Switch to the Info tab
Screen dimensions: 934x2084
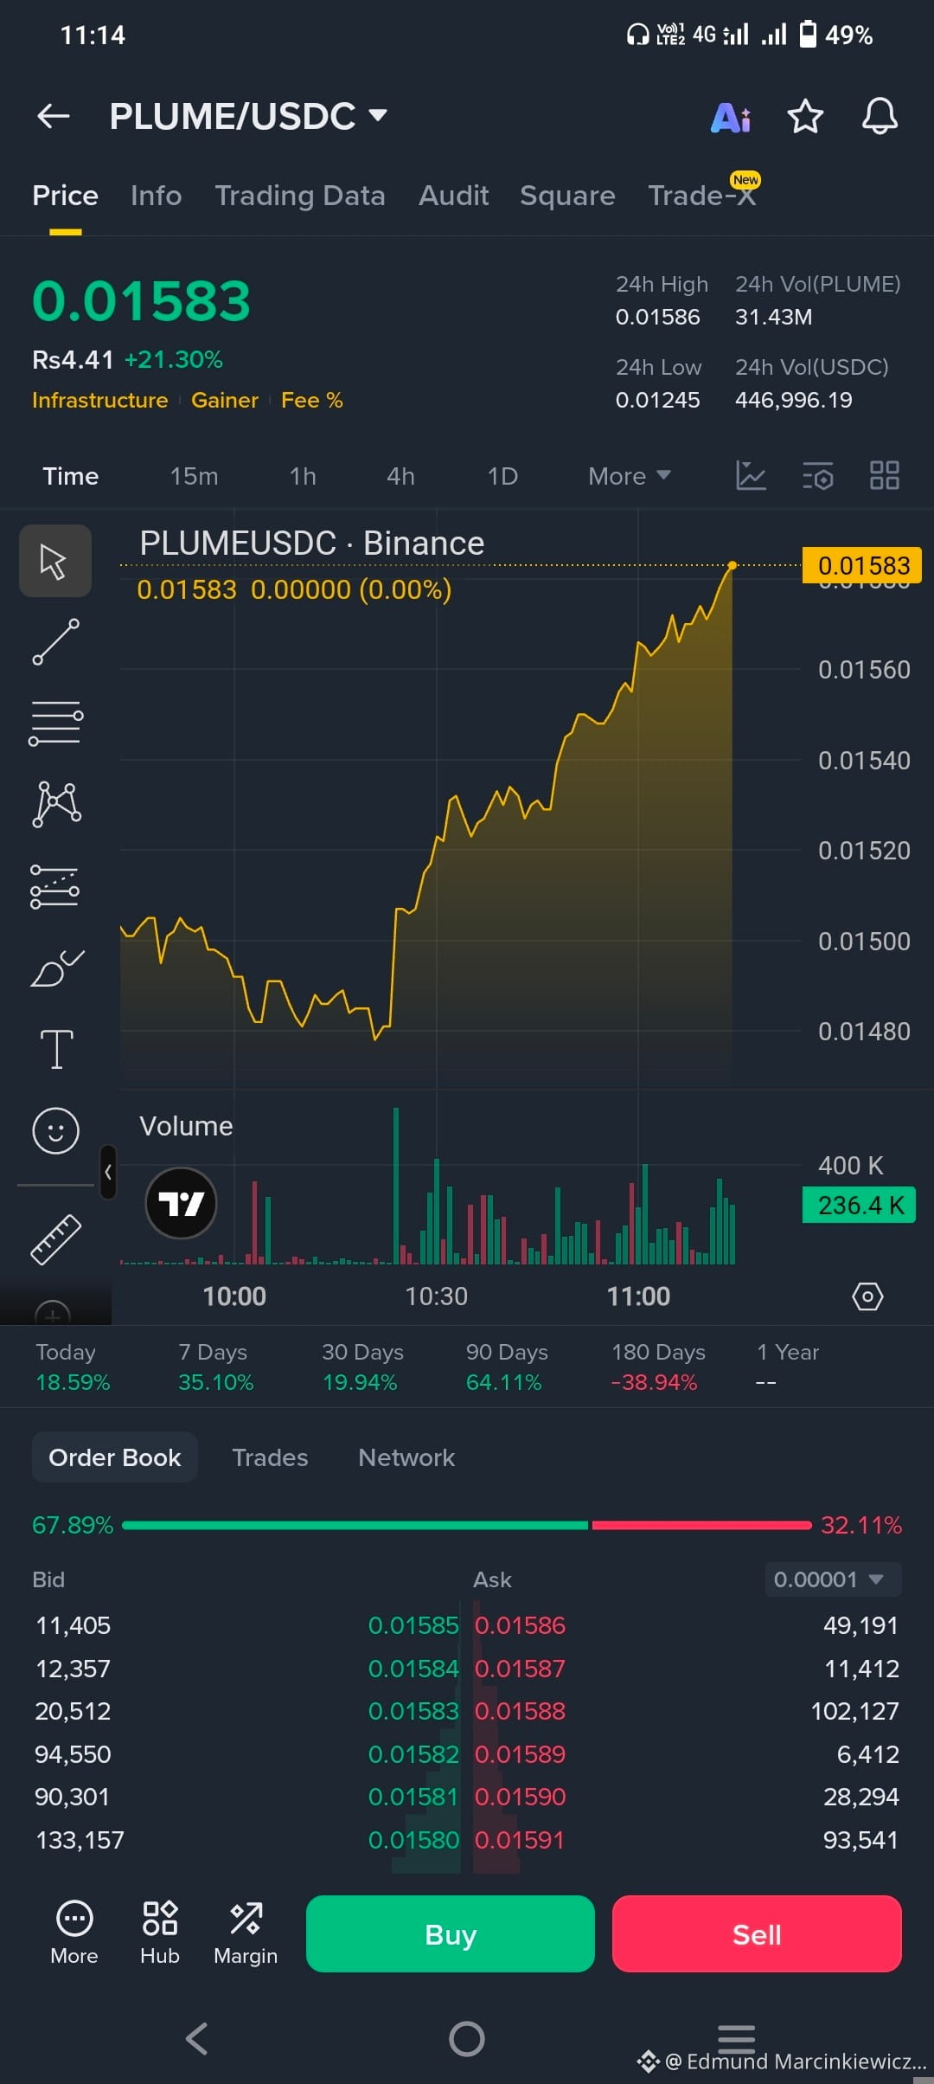coord(157,196)
